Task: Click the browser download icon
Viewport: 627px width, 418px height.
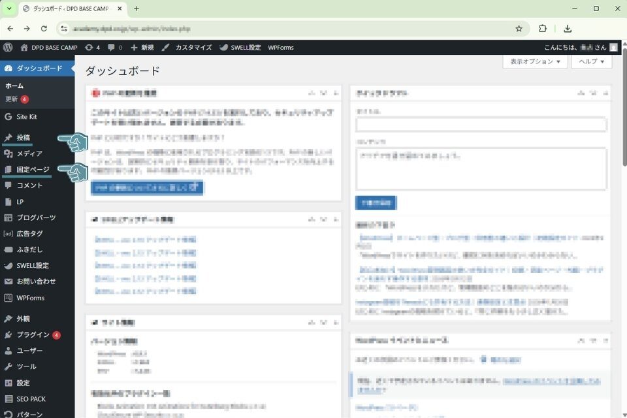Action: 568,29
